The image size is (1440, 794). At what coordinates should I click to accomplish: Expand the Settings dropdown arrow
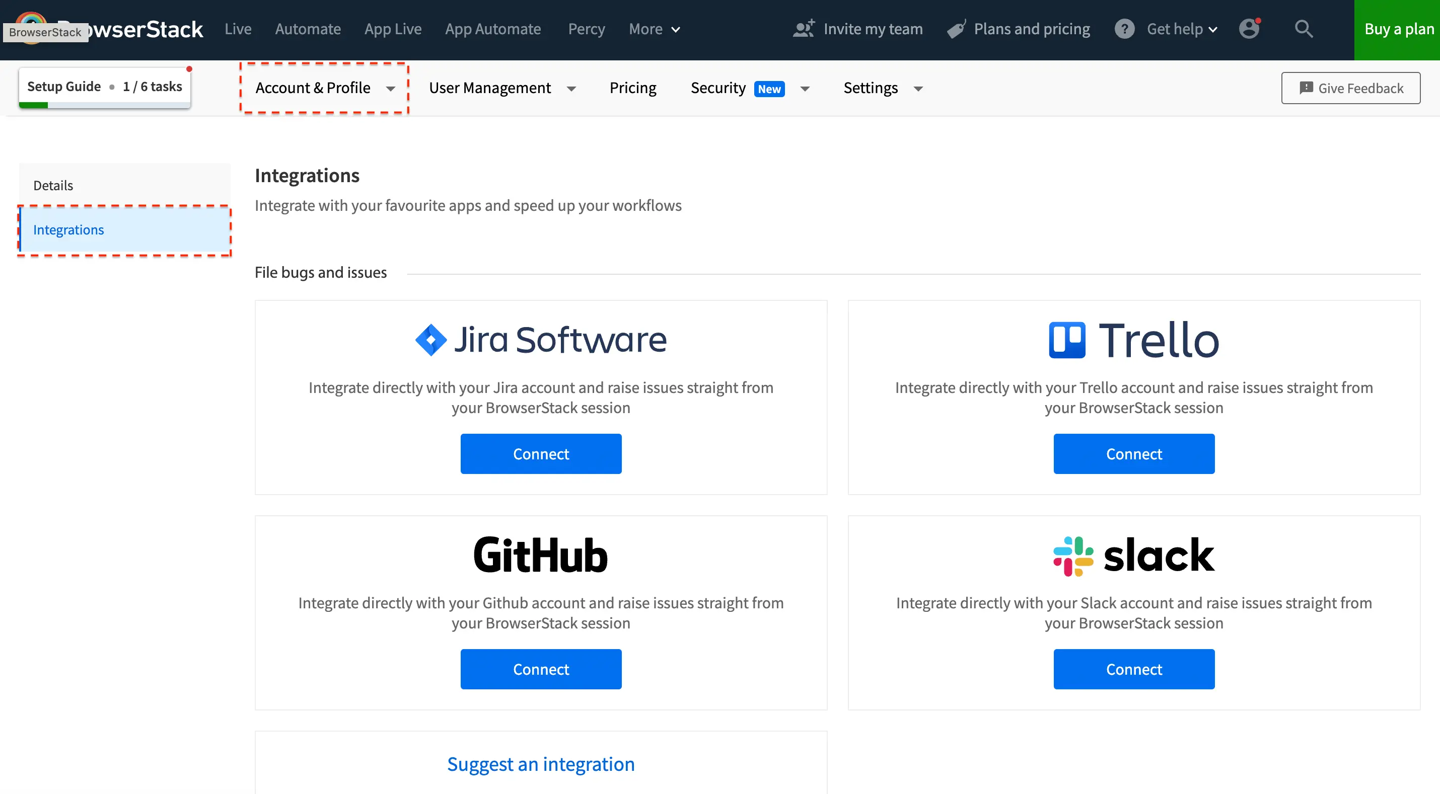tap(918, 89)
